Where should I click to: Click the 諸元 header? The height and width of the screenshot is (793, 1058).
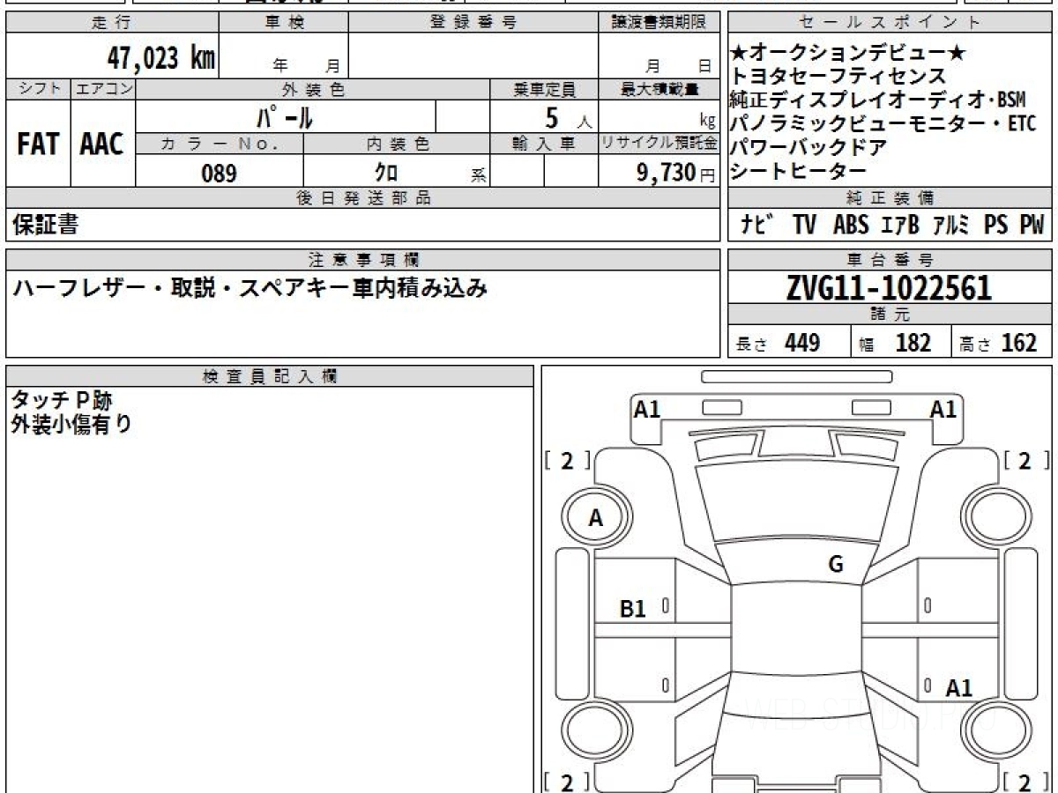890,315
